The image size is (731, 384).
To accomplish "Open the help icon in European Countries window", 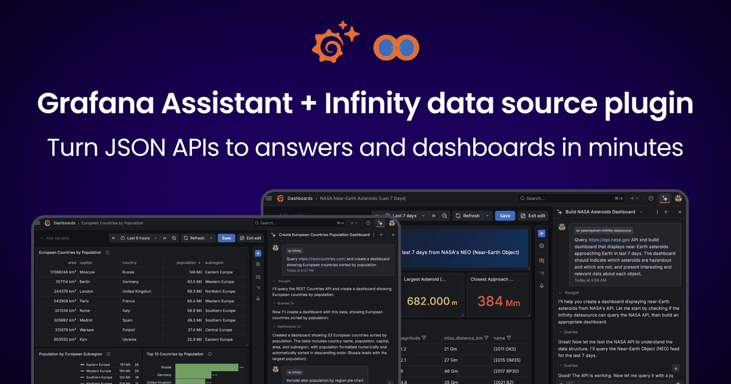I will (x=368, y=223).
